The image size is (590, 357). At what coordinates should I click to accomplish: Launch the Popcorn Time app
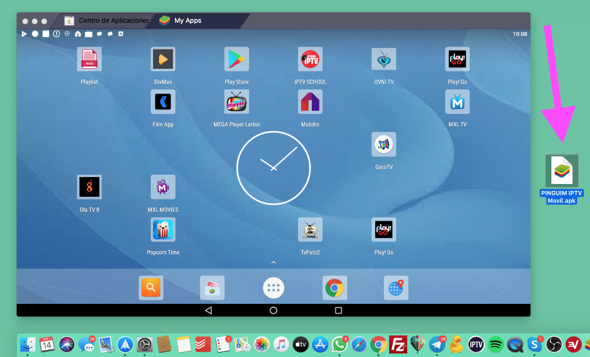[x=163, y=230]
